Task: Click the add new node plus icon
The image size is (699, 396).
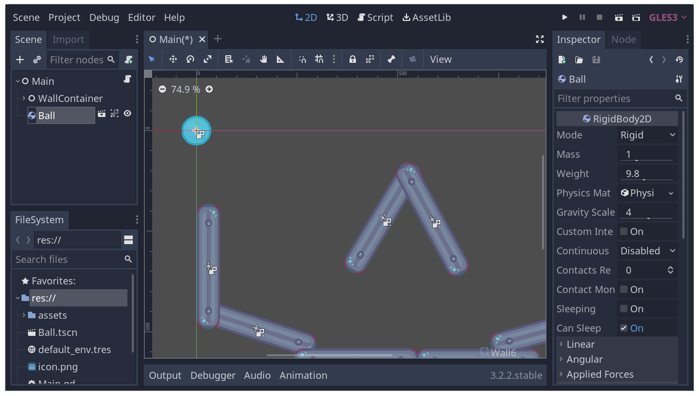Action: [20, 60]
